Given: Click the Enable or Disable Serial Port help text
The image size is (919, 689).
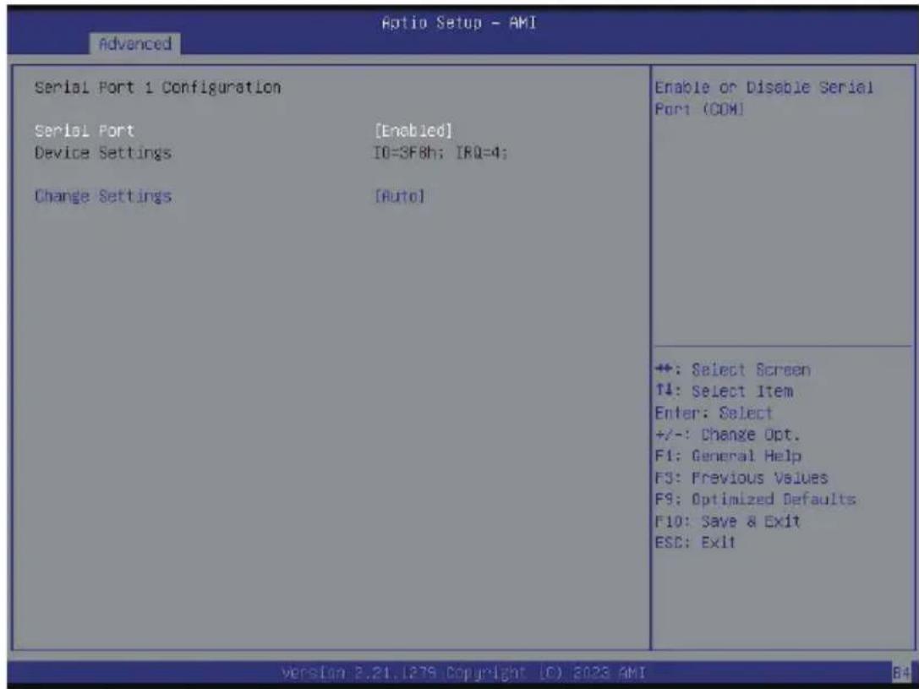Looking at the screenshot, I should coord(764,98).
